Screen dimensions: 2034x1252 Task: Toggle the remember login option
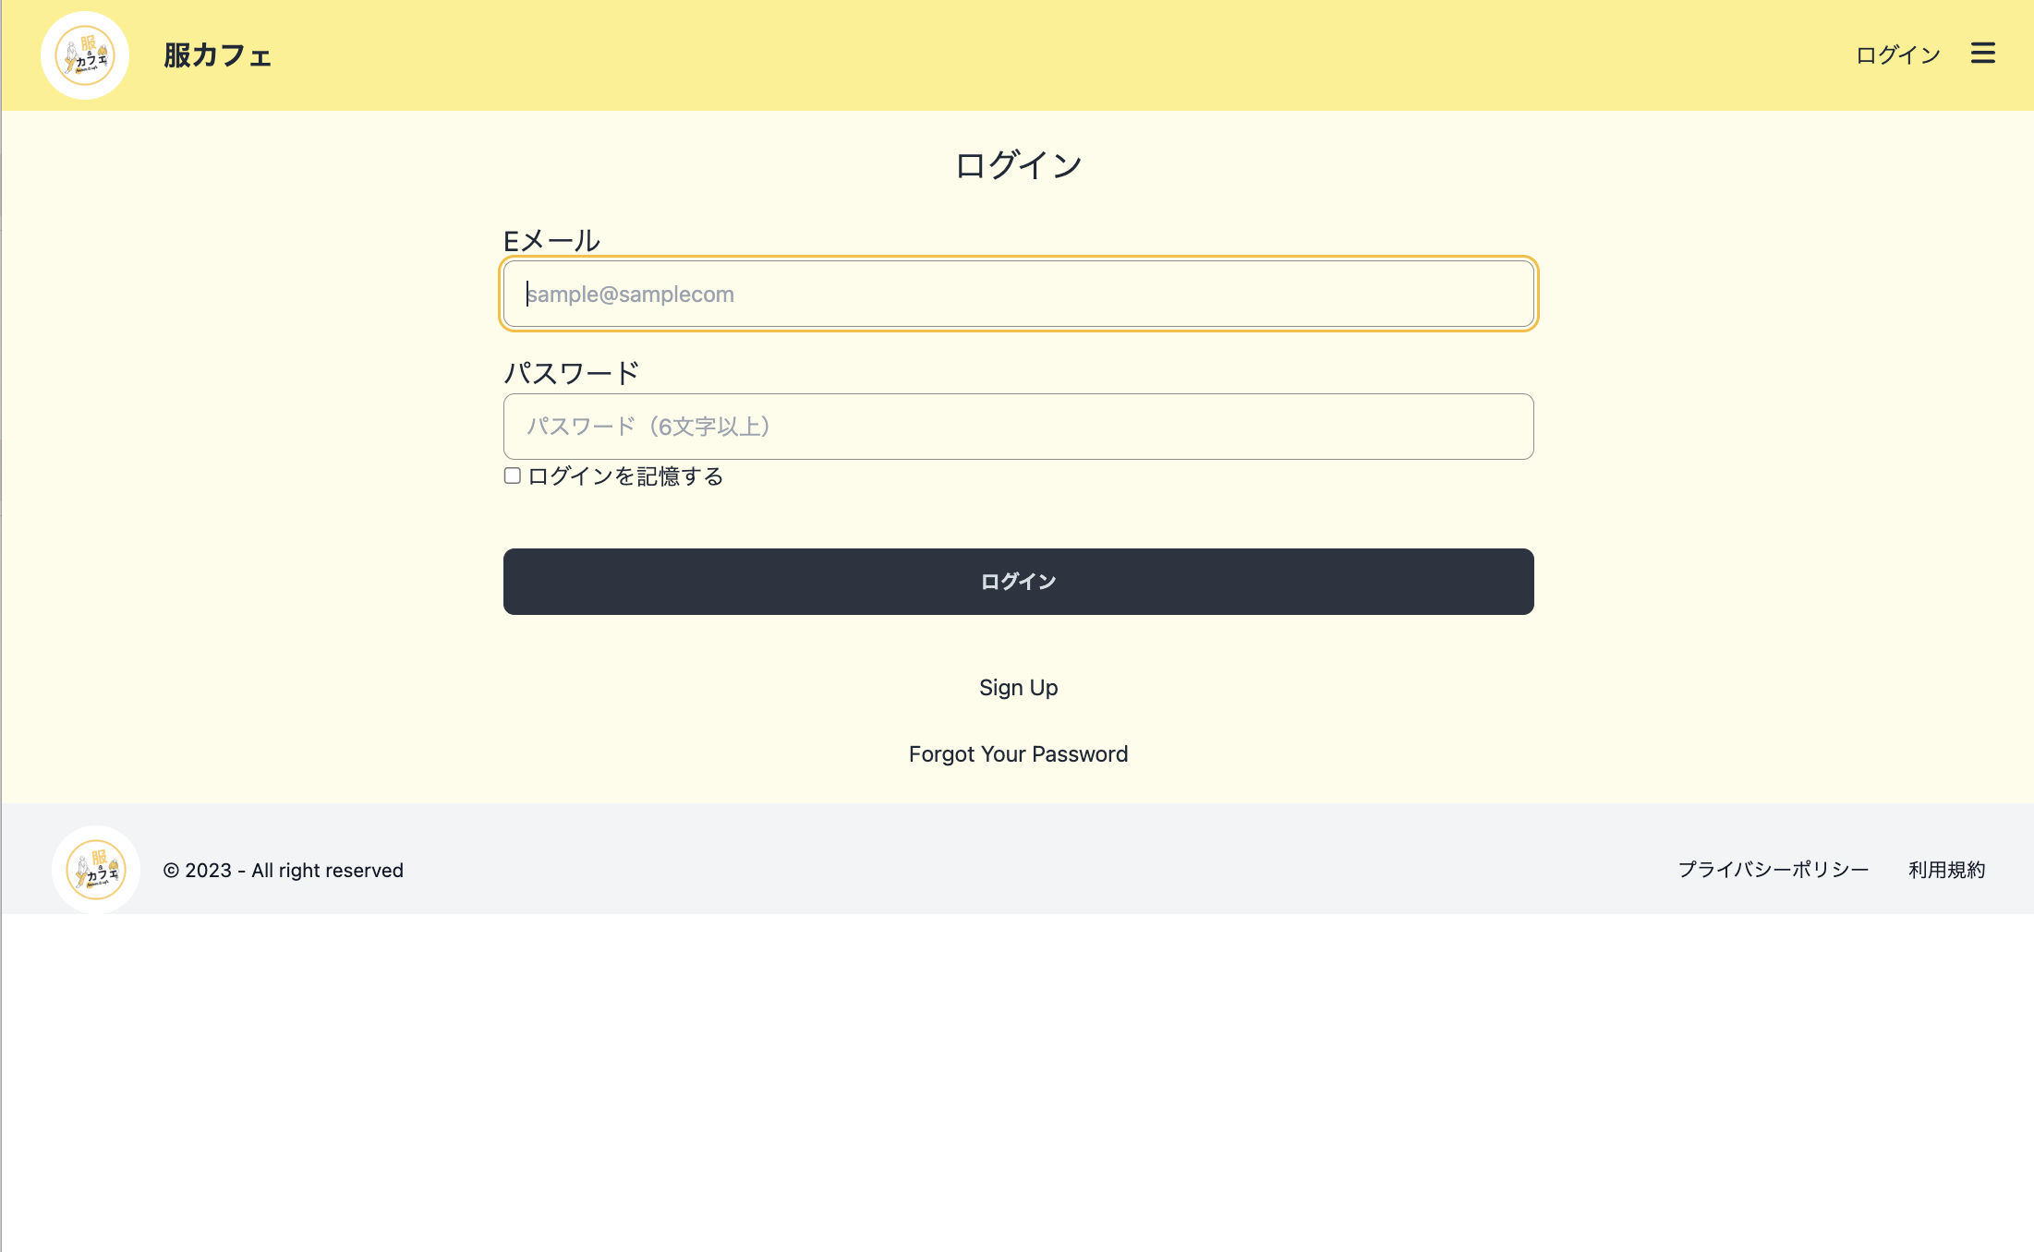[512, 475]
